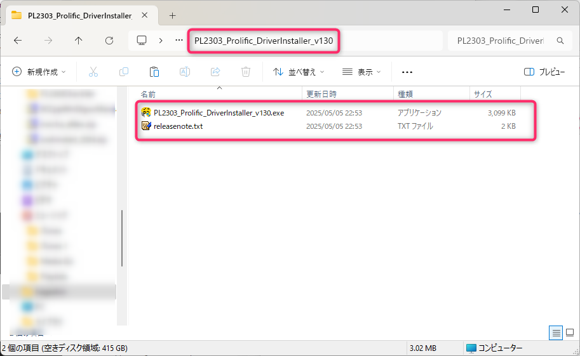Expand the chevron after the PC icon
The height and width of the screenshot is (356, 580).
[161, 41]
